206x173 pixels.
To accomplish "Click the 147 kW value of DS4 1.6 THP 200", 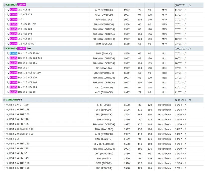I will 140,115.
